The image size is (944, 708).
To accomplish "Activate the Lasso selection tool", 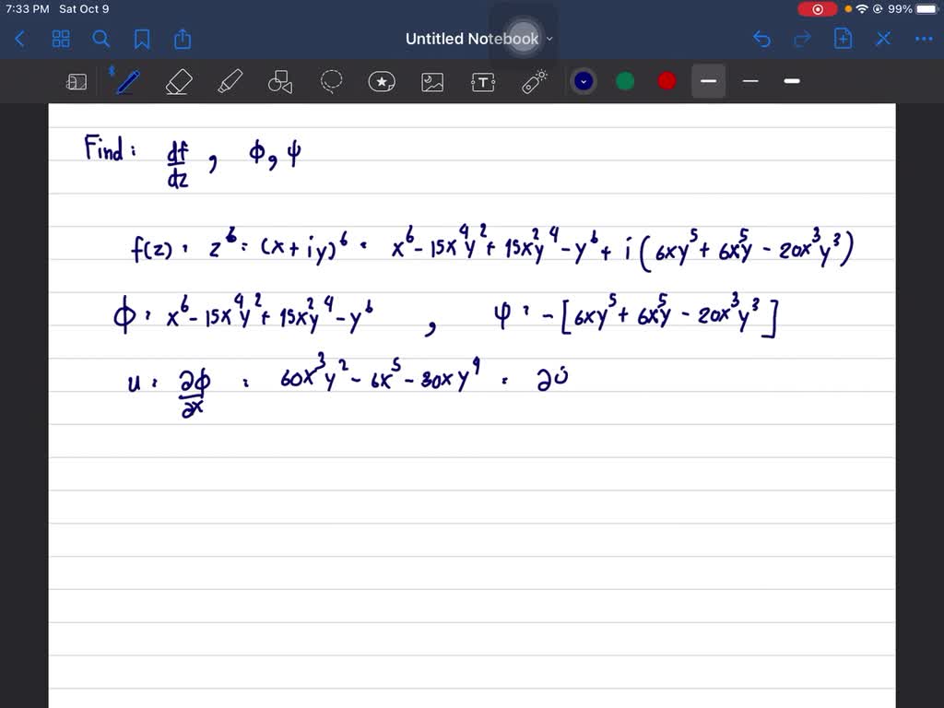I will coord(331,81).
